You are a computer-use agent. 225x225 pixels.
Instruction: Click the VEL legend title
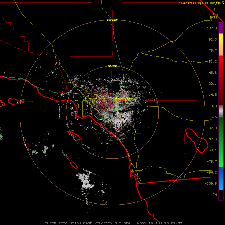pyautogui.click(x=219, y=15)
